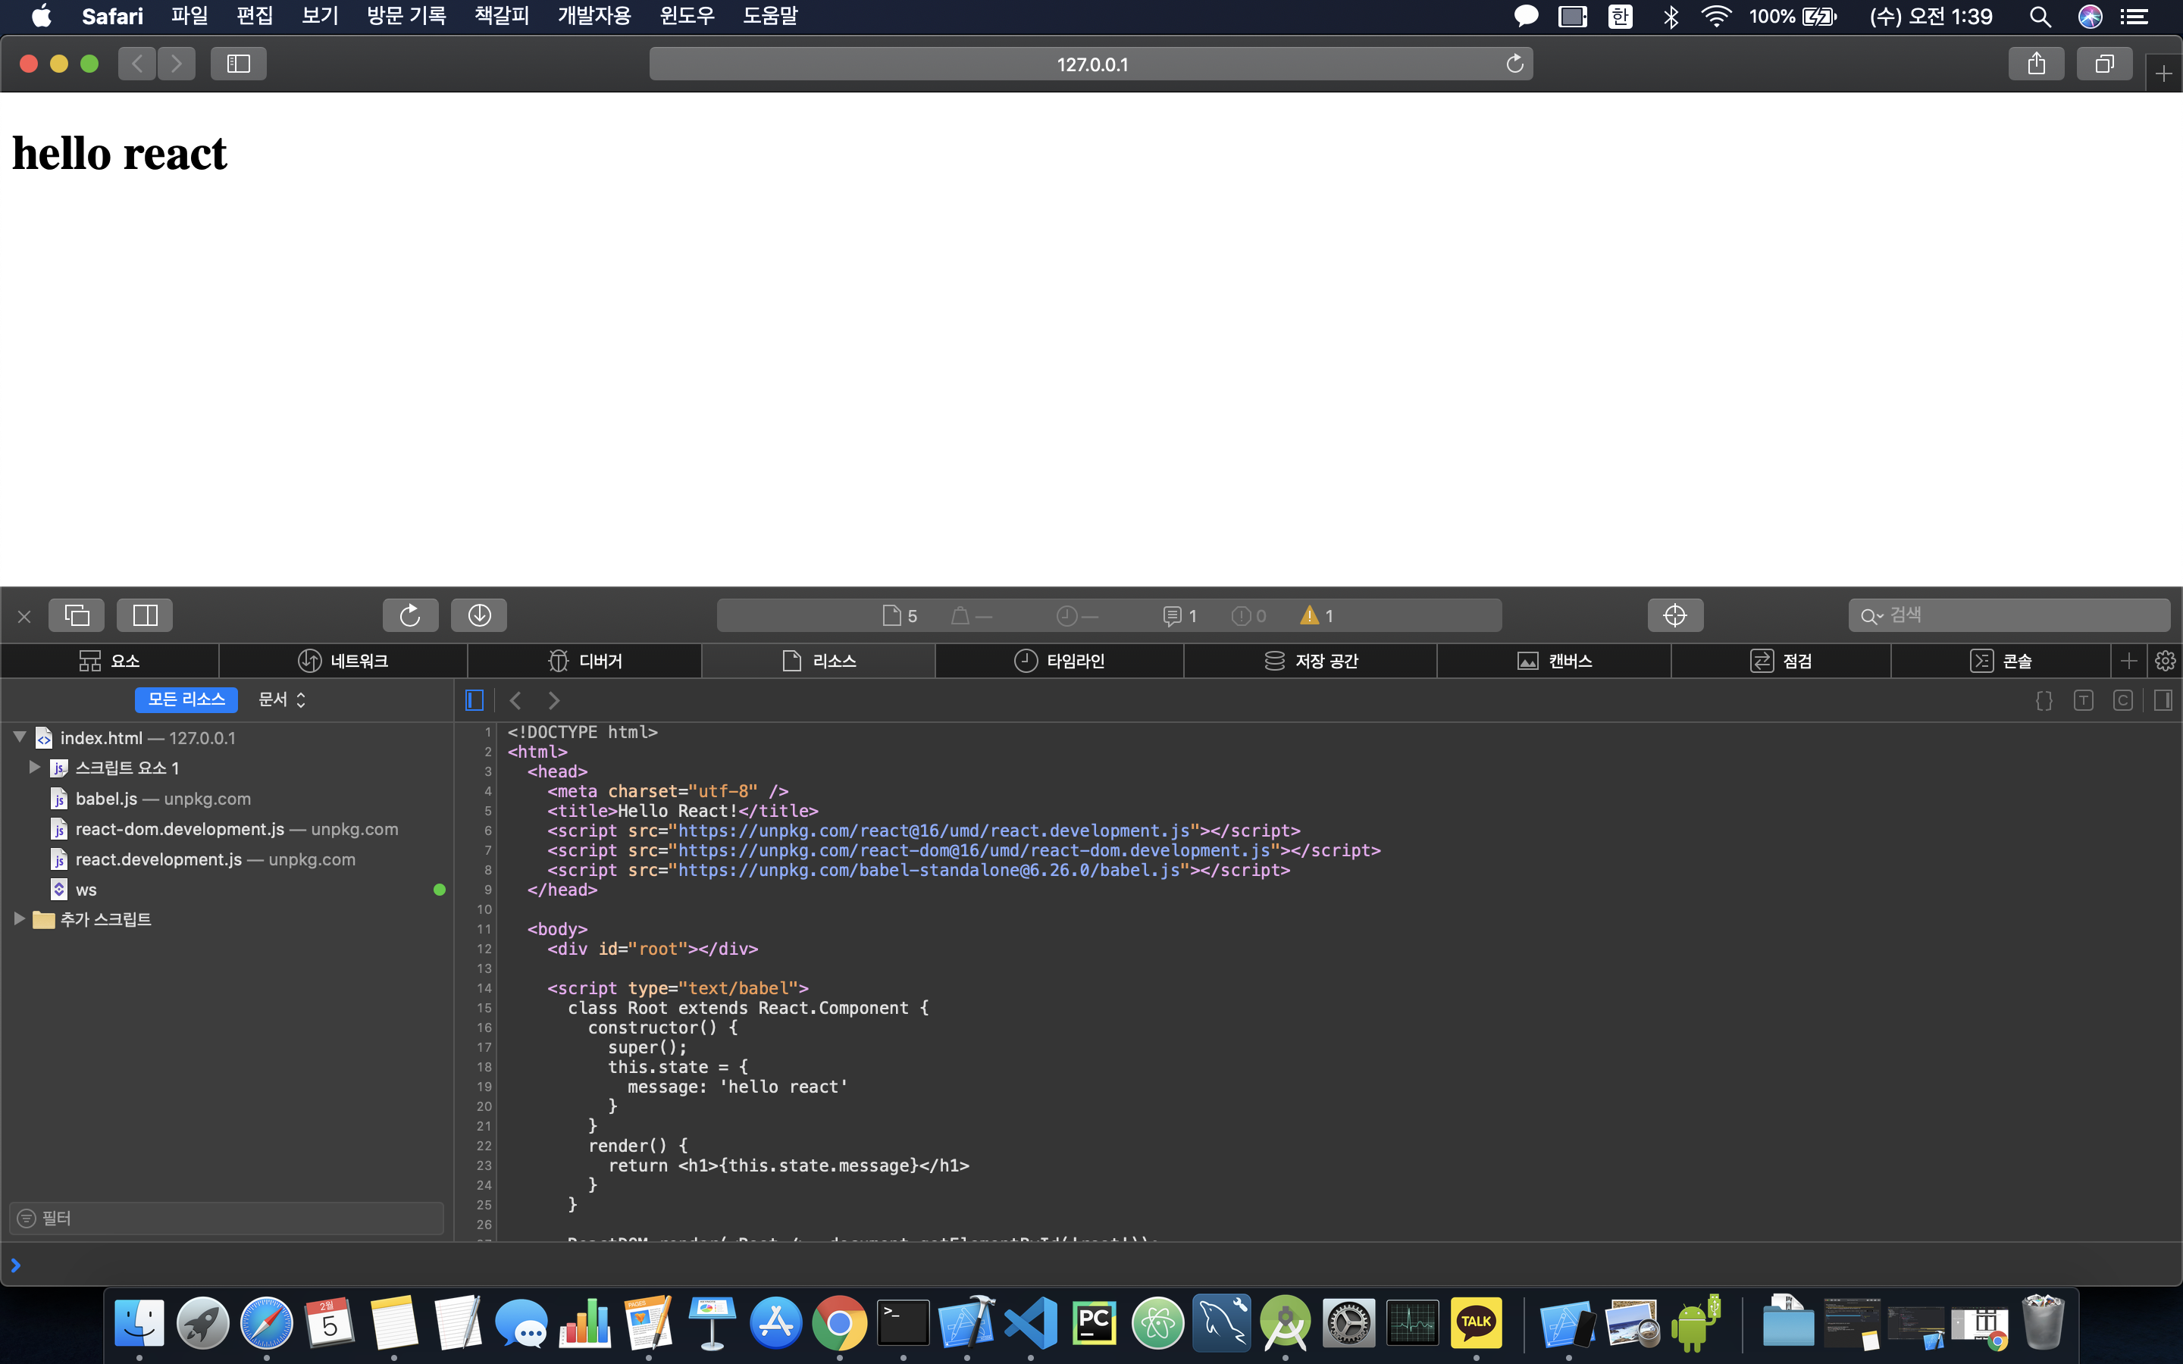This screenshot has width=2183, height=1364.
Task: Open the 문서 resource type dropdown
Action: (x=281, y=699)
